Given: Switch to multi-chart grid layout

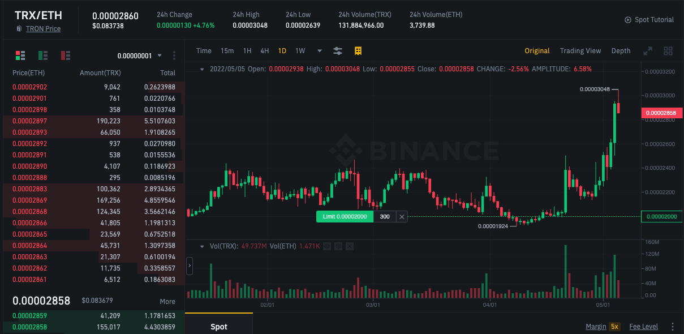Looking at the screenshot, I should click(668, 51).
